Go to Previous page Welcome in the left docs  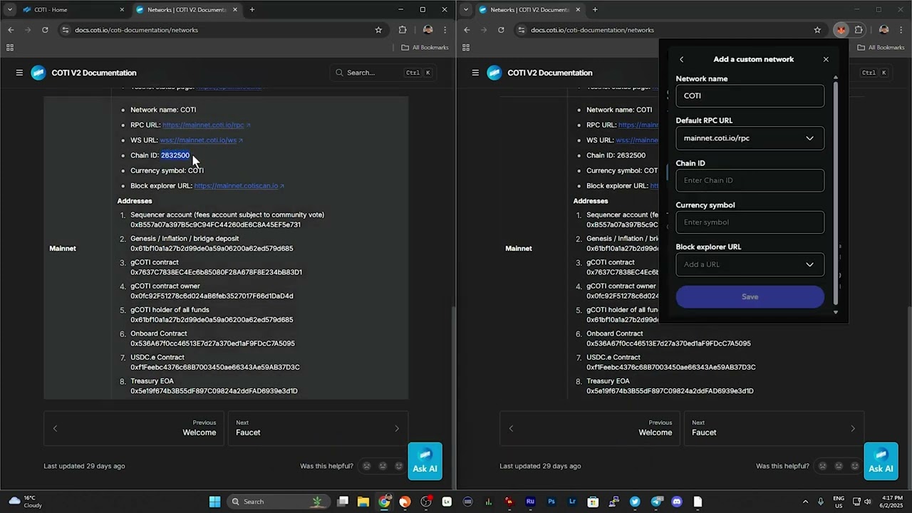(x=134, y=428)
